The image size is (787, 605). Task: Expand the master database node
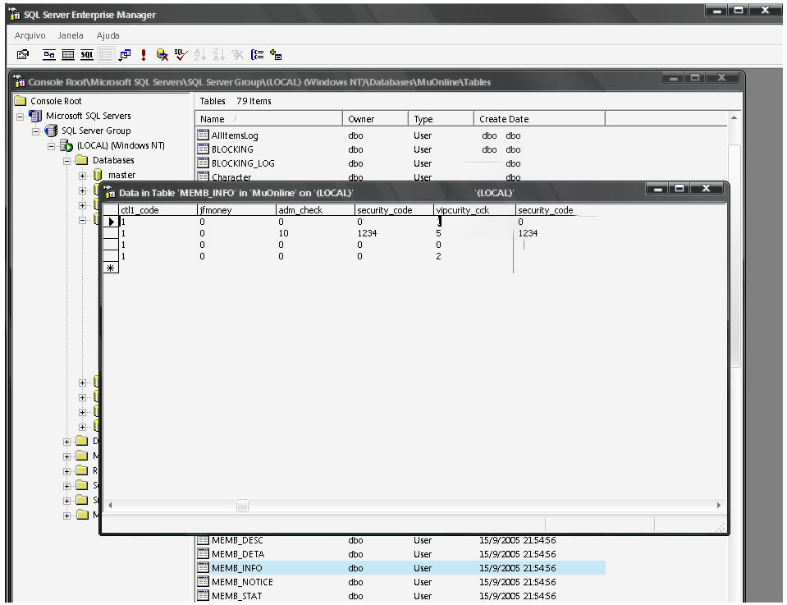click(x=82, y=176)
